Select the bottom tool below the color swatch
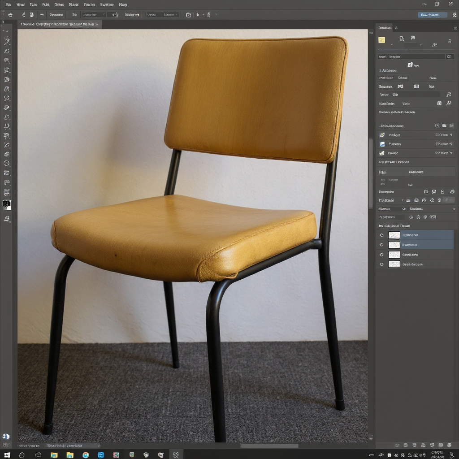The width and height of the screenshot is (459, 459). 7,219
